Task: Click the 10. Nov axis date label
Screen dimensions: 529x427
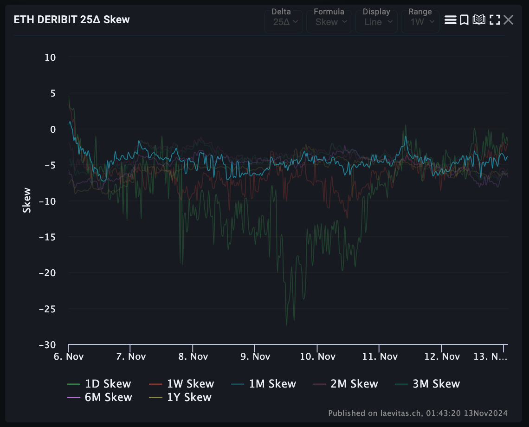Action: point(317,356)
